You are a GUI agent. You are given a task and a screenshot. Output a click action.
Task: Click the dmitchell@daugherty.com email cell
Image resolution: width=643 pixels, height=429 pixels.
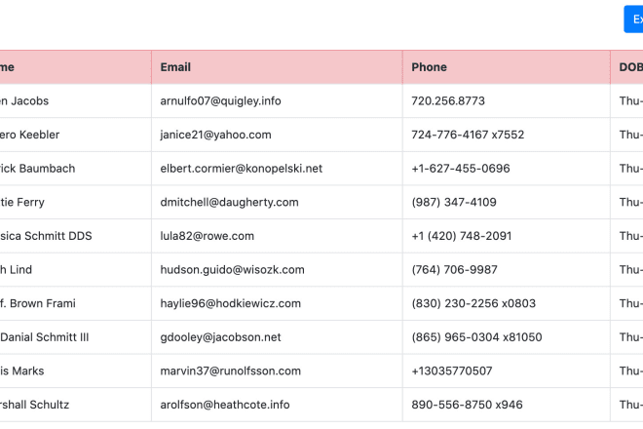(x=229, y=202)
